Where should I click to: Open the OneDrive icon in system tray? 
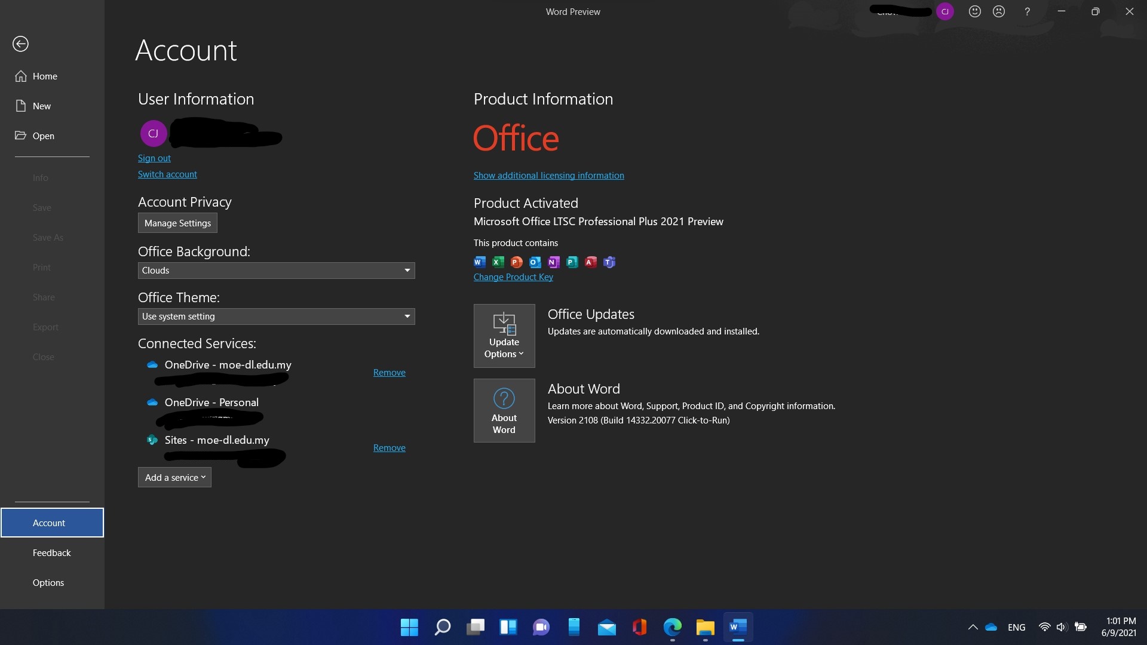pos(990,627)
